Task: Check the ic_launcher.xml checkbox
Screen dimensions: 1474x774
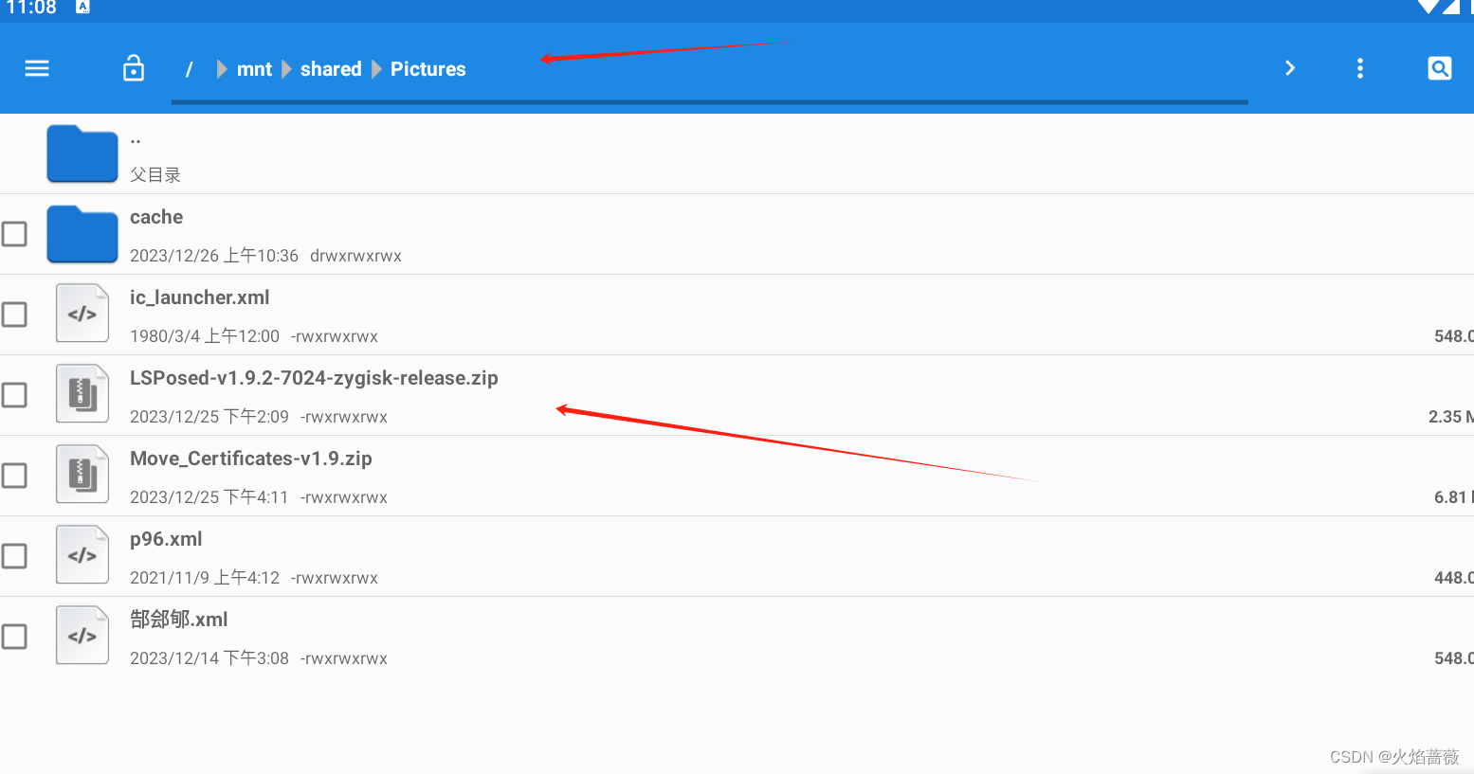Action: pos(14,315)
